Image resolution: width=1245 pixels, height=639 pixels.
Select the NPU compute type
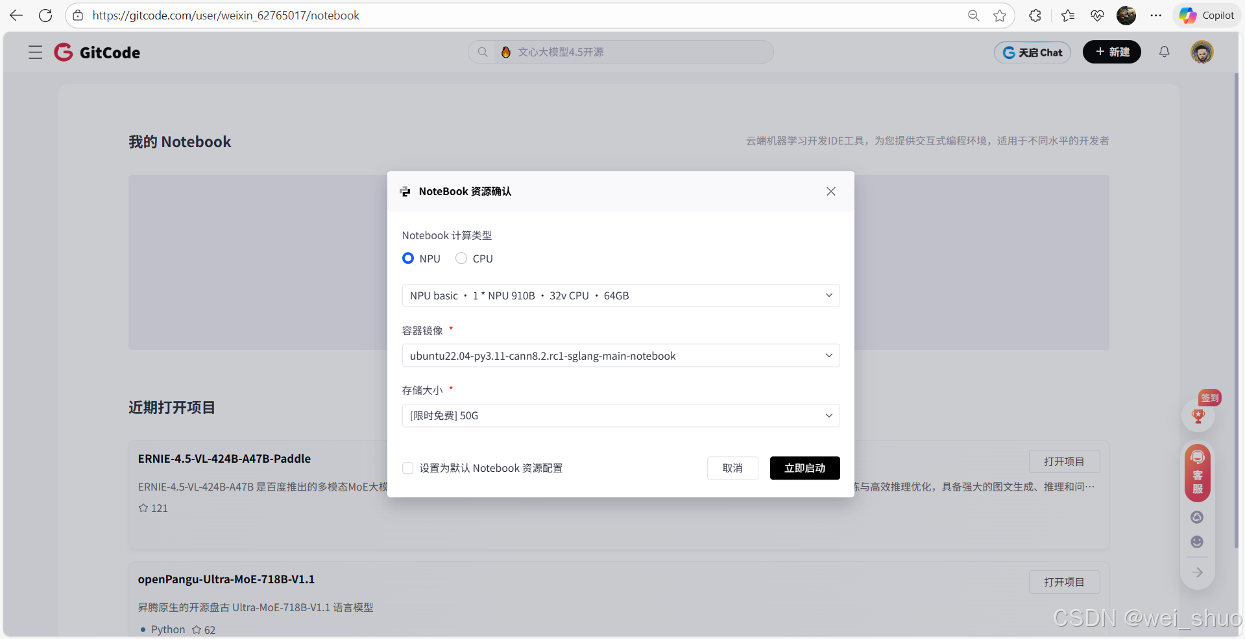point(407,258)
